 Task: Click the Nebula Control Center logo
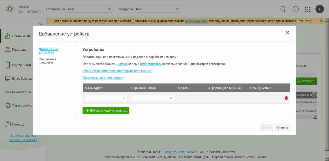tap(24, 9)
